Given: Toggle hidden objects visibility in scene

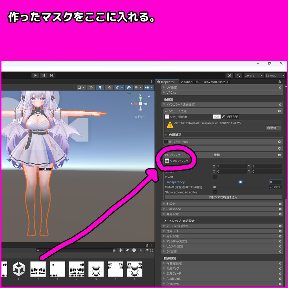Looking at the screenshot, I should (129, 87).
